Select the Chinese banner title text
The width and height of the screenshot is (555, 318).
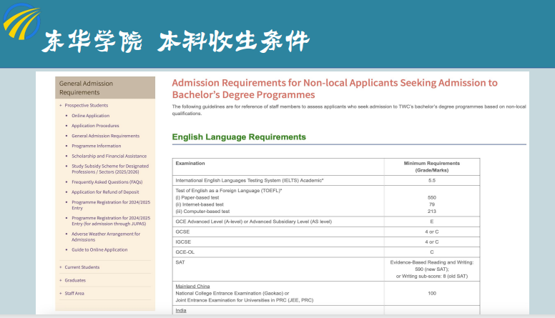(x=175, y=41)
